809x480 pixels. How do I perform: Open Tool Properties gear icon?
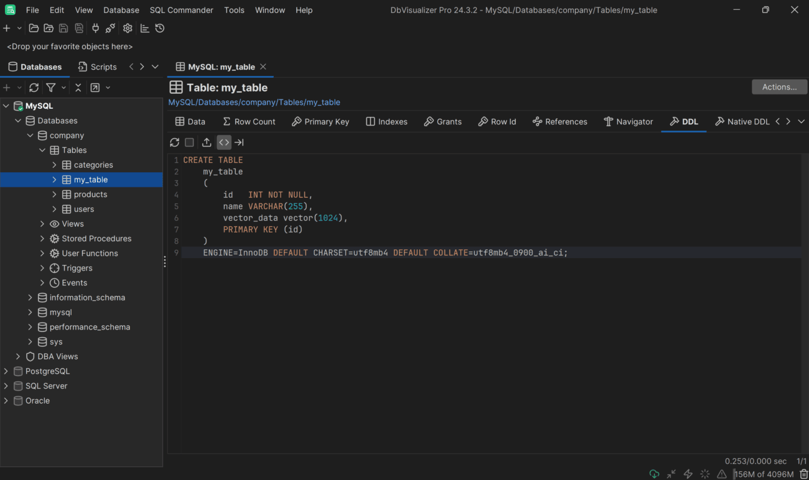[x=127, y=28]
